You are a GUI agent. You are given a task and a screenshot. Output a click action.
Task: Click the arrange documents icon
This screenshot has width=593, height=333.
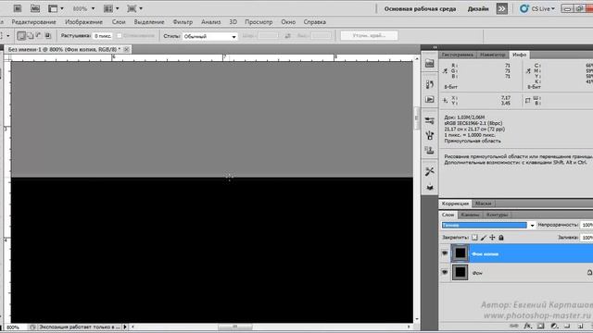(108, 8)
